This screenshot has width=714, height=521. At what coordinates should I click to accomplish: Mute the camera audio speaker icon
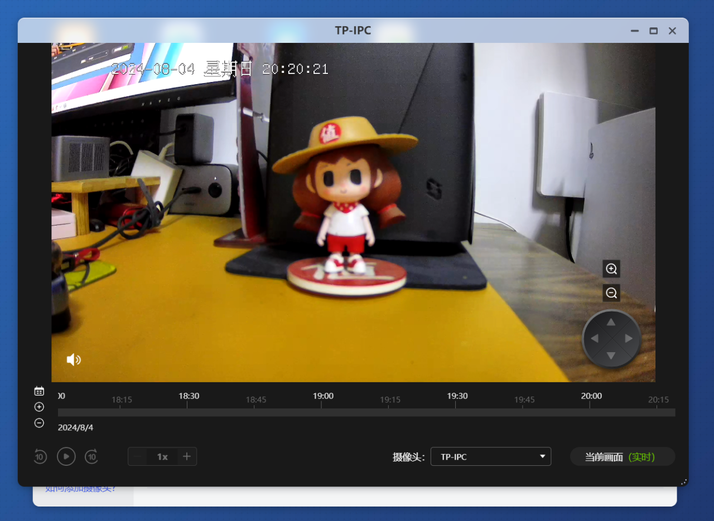tap(74, 359)
